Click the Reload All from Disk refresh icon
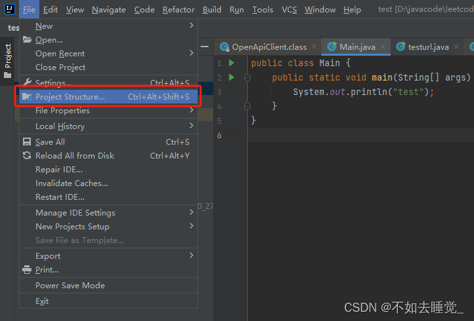The height and width of the screenshot is (321, 474). tap(27, 155)
